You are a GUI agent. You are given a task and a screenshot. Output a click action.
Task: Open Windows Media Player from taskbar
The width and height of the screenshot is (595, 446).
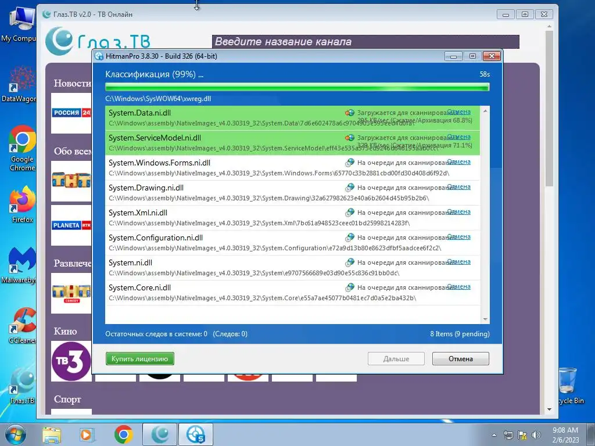tap(87, 435)
